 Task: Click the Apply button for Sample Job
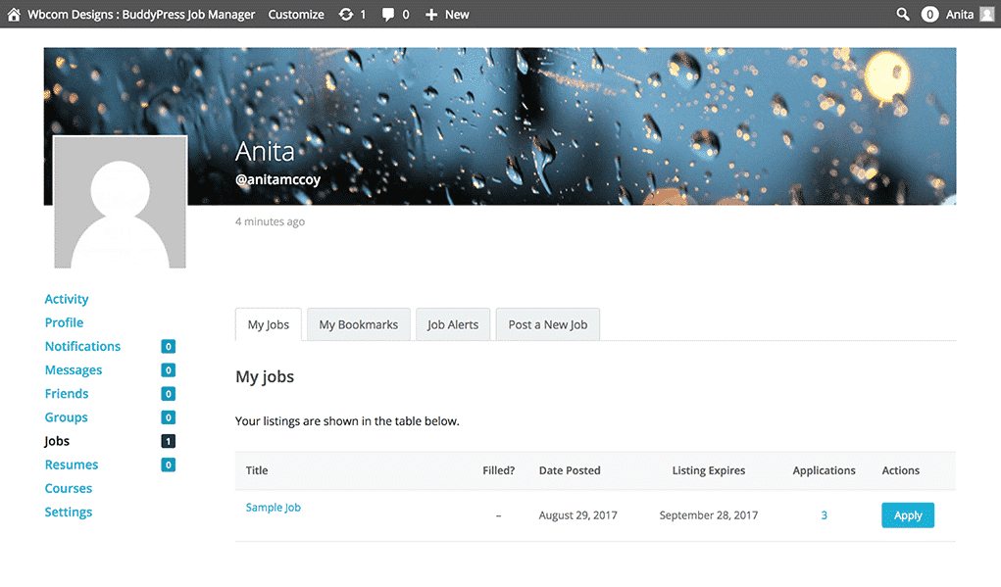tap(907, 514)
